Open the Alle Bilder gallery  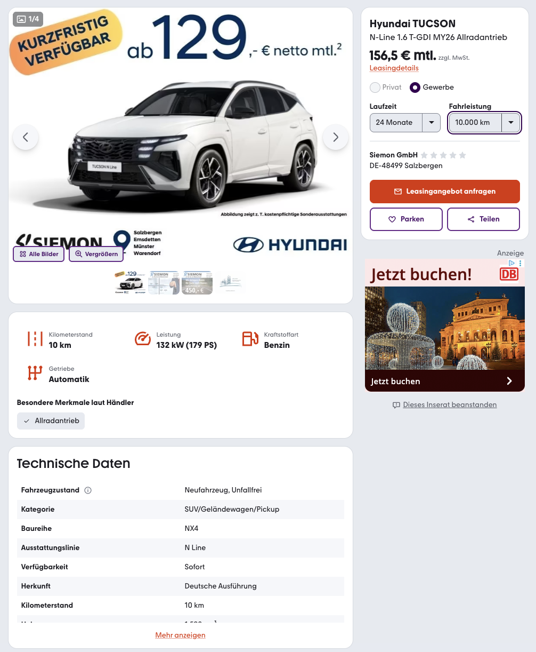coord(39,254)
